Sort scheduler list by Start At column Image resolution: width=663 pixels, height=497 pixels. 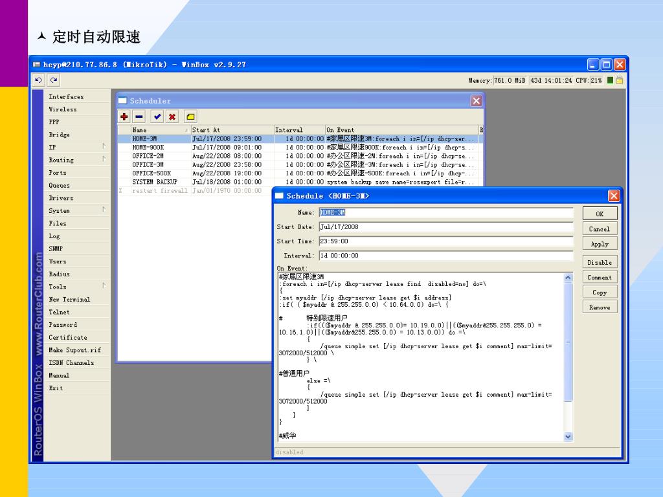click(232, 129)
